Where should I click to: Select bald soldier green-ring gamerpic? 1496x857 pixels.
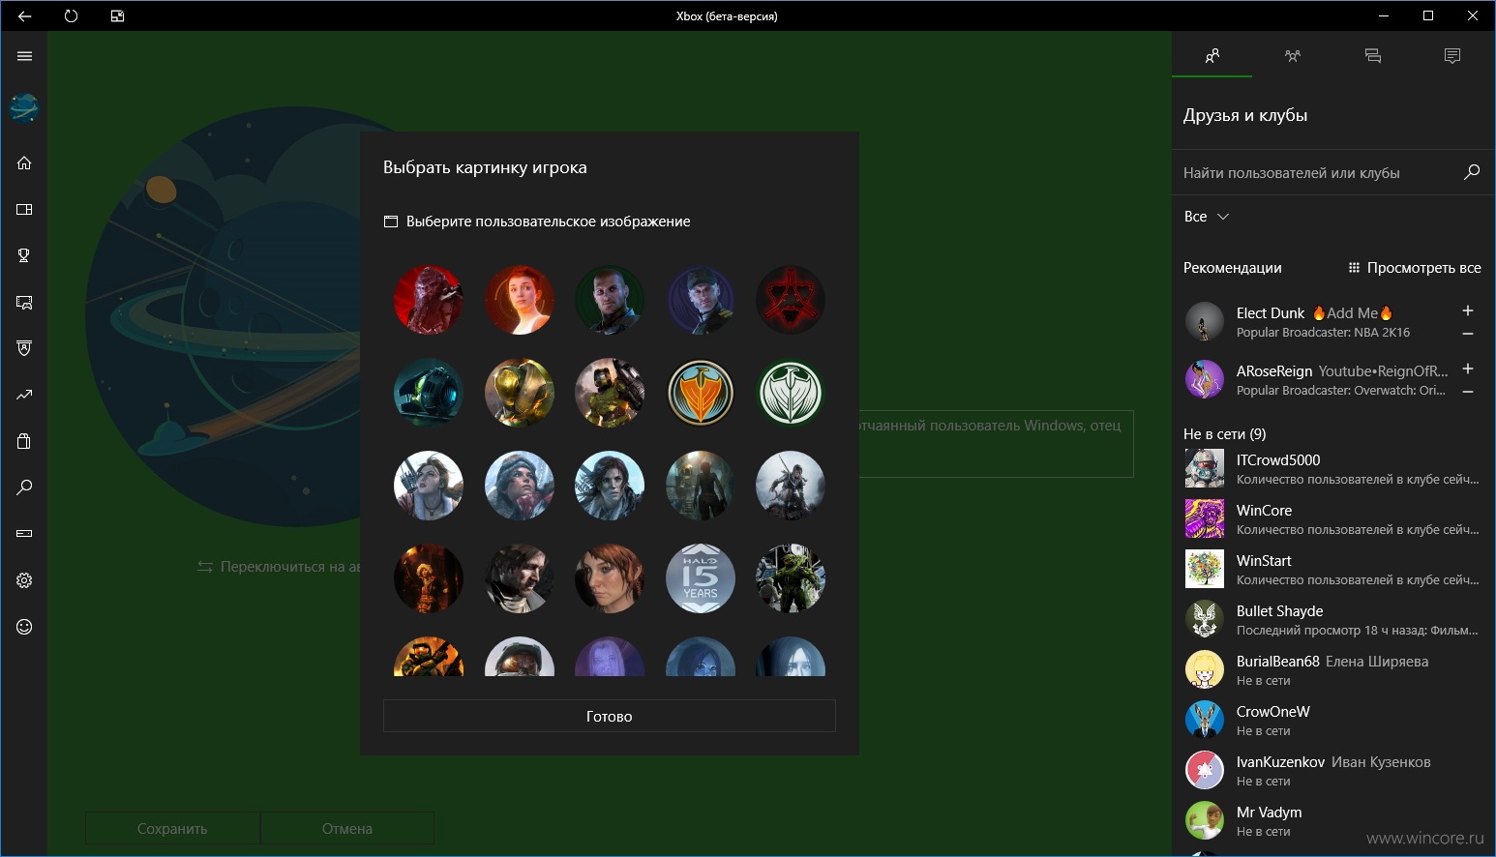click(x=610, y=300)
